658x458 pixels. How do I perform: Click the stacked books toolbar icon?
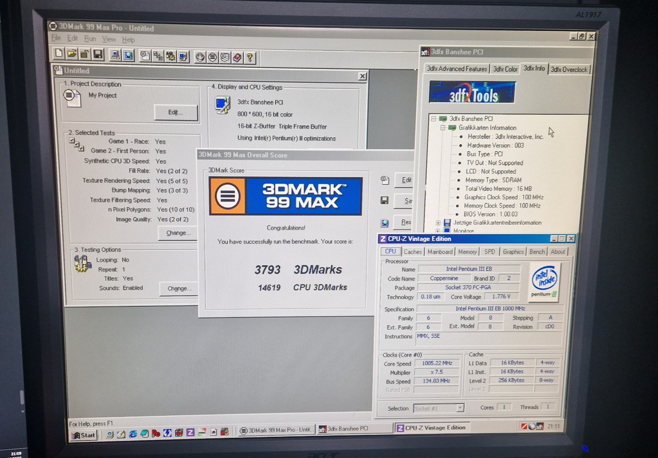225,57
